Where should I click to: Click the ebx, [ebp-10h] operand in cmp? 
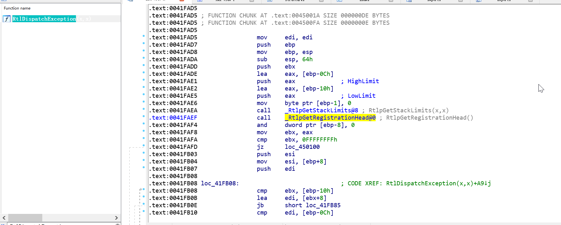[309, 191]
